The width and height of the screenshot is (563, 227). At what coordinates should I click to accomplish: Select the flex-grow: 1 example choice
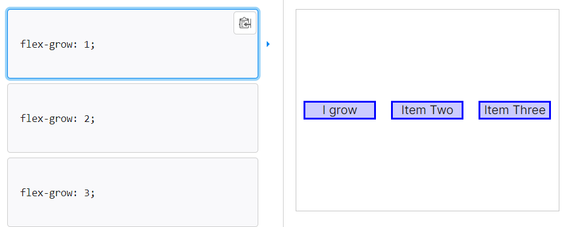133,44
